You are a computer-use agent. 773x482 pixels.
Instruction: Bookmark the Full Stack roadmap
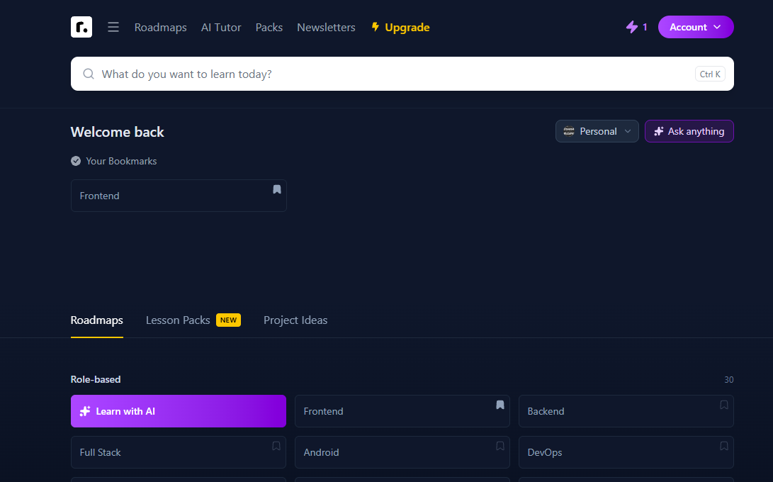pyautogui.click(x=276, y=446)
